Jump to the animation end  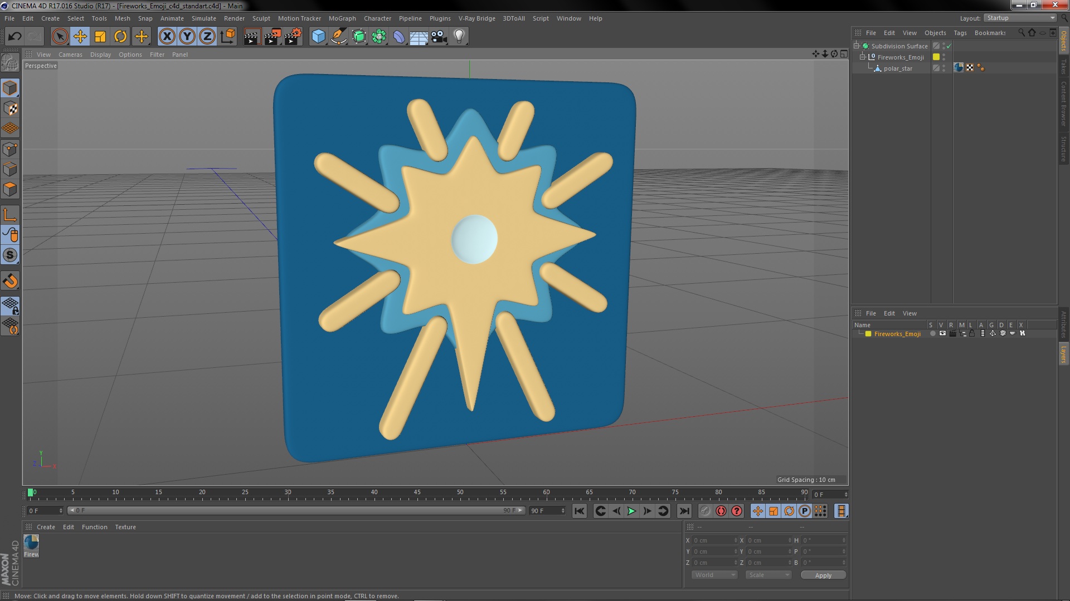(x=684, y=511)
